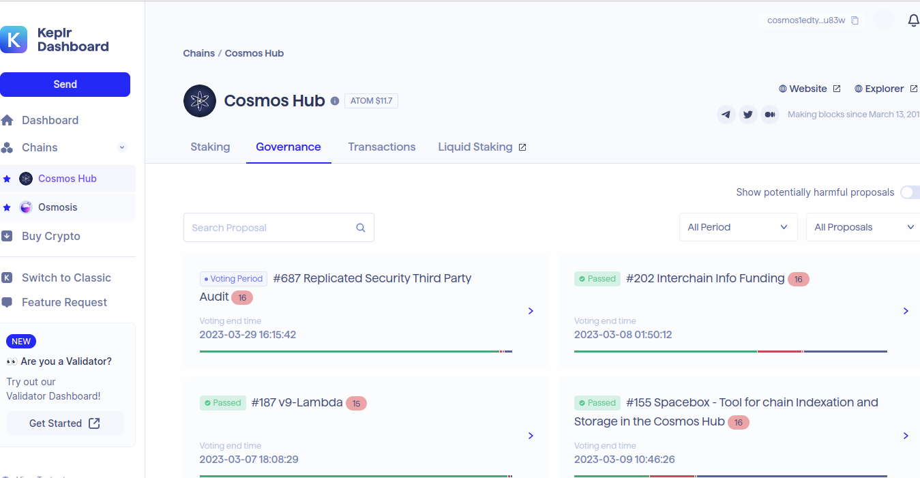
Task: Click the search magnifier in Search Proposal
Action: [361, 228]
